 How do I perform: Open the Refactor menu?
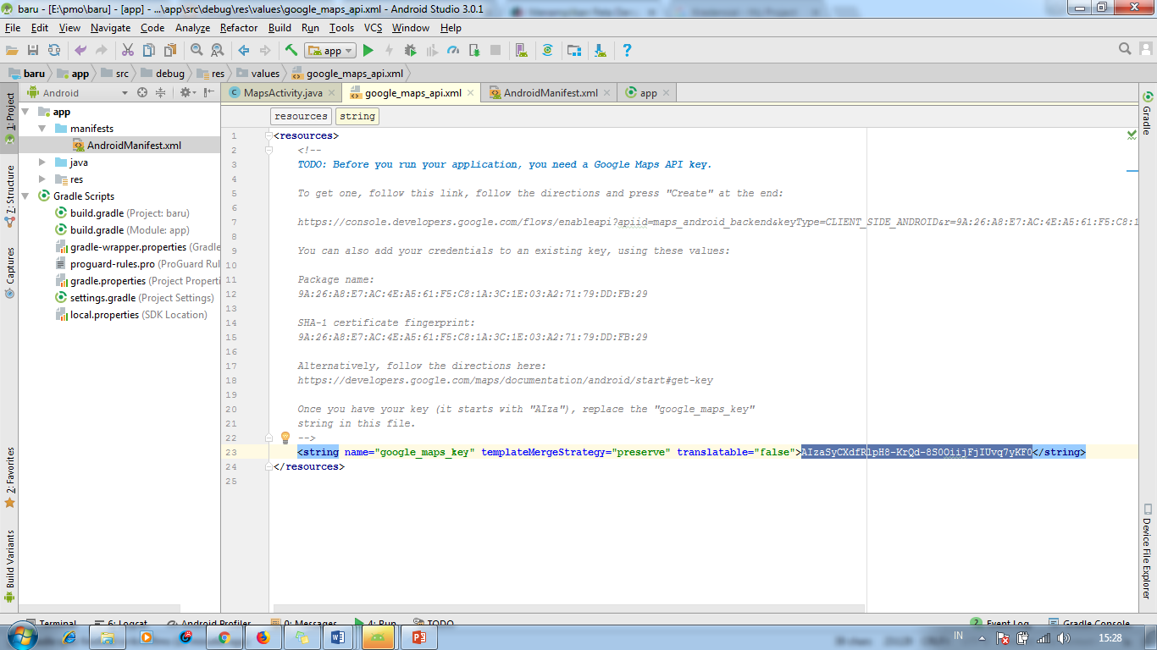coord(239,28)
